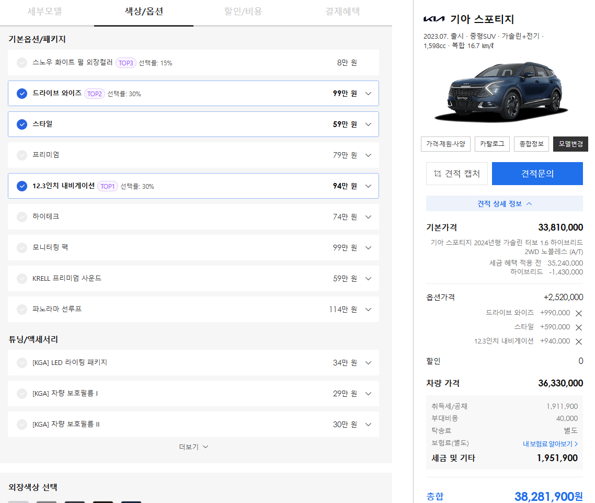Expand 드라이브 와이즈 details chevron
595x503 pixels.
[368, 94]
